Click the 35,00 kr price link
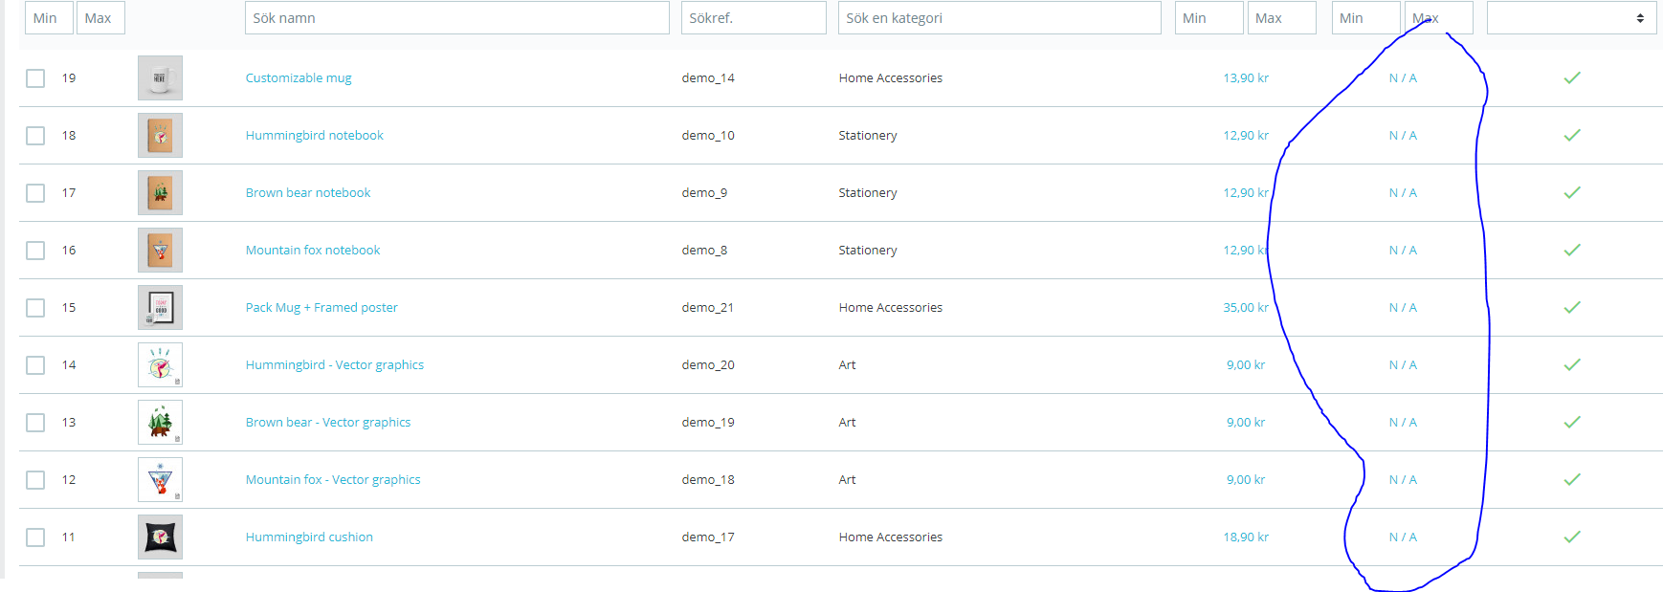1663x592 pixels. coord(1245,308)
